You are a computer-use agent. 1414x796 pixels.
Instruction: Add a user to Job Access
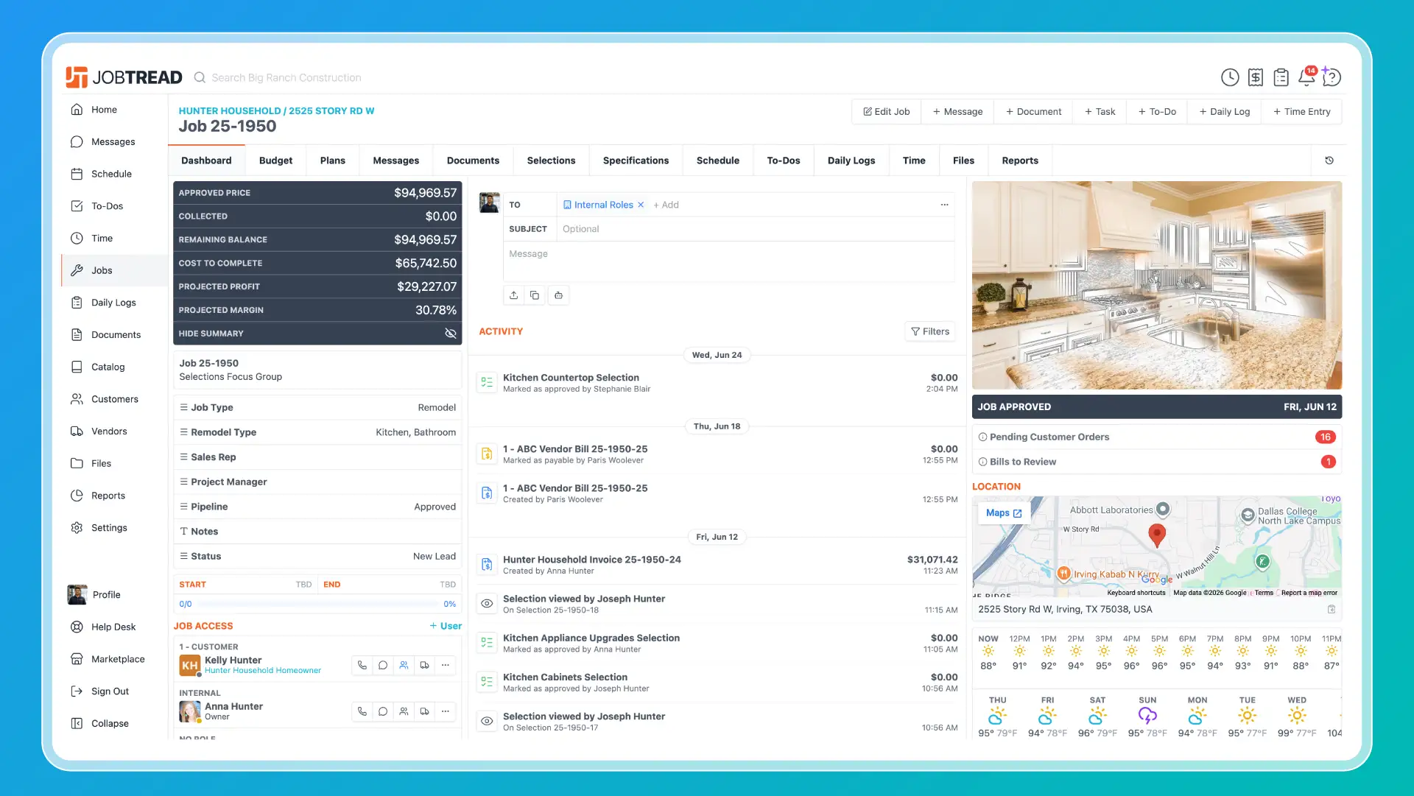(446, 626)
